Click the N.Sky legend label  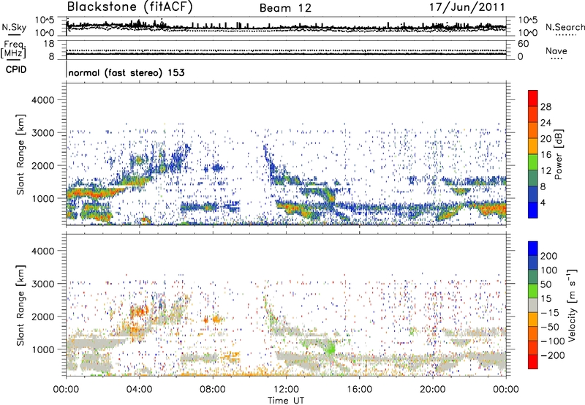coord(14,27)
